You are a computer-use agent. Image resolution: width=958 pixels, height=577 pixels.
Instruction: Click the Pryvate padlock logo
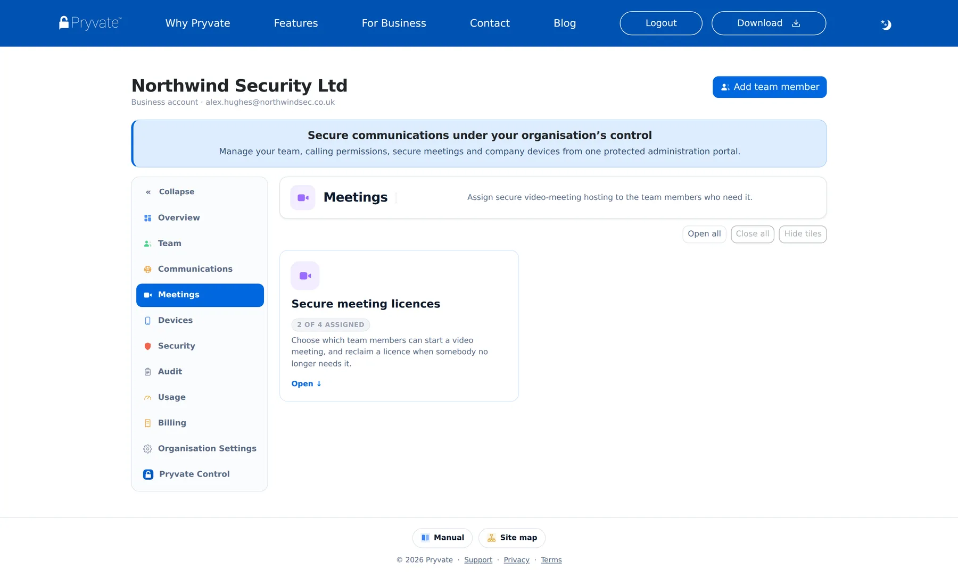[90, 23]
